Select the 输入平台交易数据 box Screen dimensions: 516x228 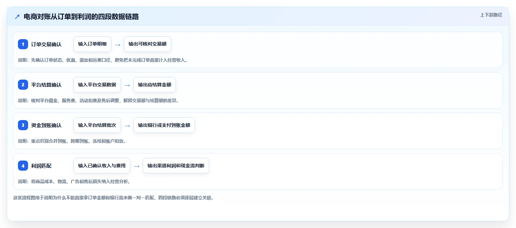tap(97, 85)
